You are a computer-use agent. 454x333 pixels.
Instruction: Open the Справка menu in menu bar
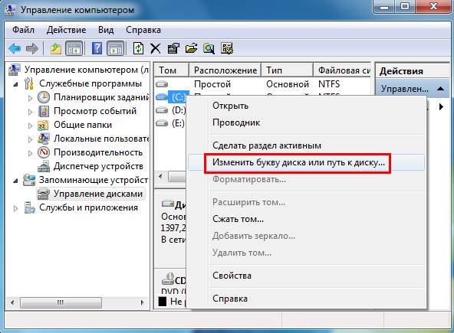[143, 30]
